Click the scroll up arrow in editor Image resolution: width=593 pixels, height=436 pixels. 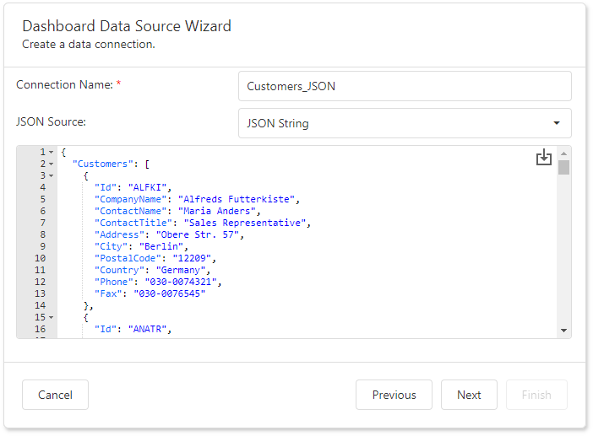563,153
